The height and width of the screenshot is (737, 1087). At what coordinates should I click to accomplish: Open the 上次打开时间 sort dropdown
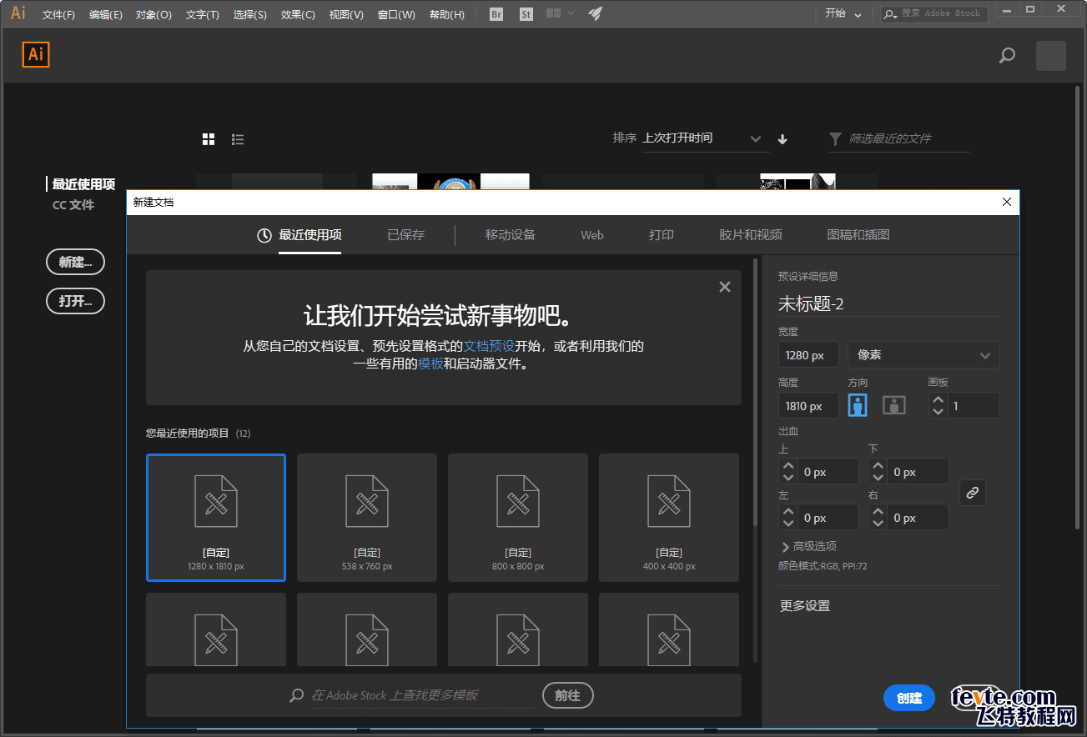click(702, 138)
